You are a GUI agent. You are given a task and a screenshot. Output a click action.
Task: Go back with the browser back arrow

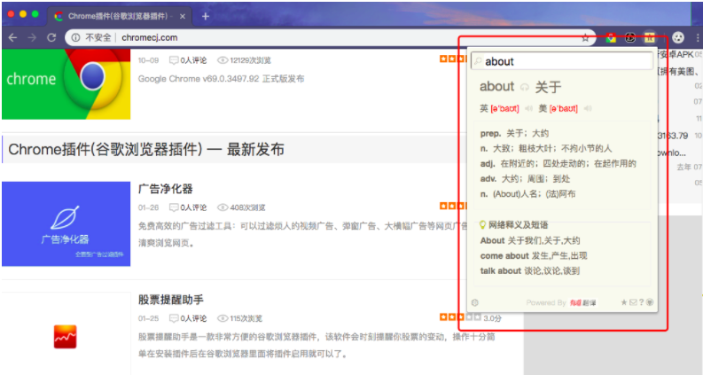point(12,38)
